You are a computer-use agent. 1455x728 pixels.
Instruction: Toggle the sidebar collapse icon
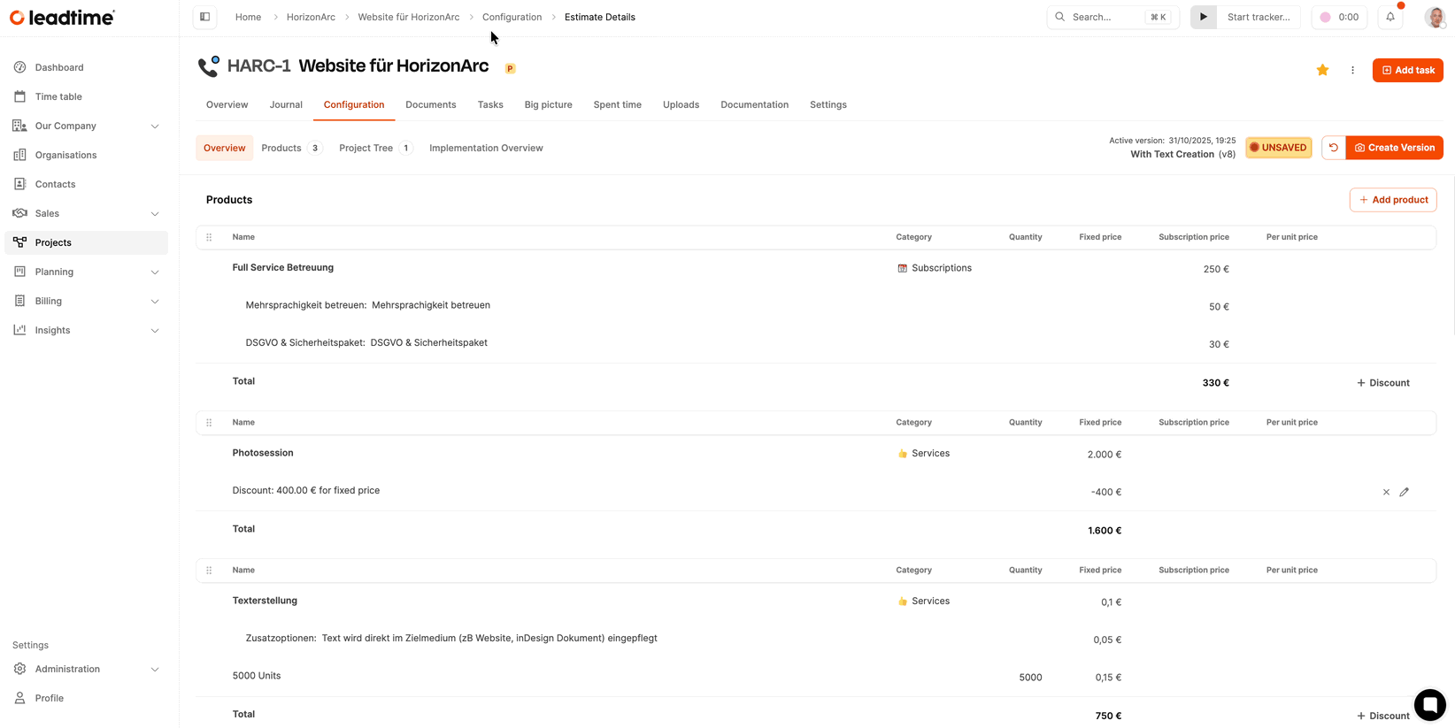(x=204, y=17)
